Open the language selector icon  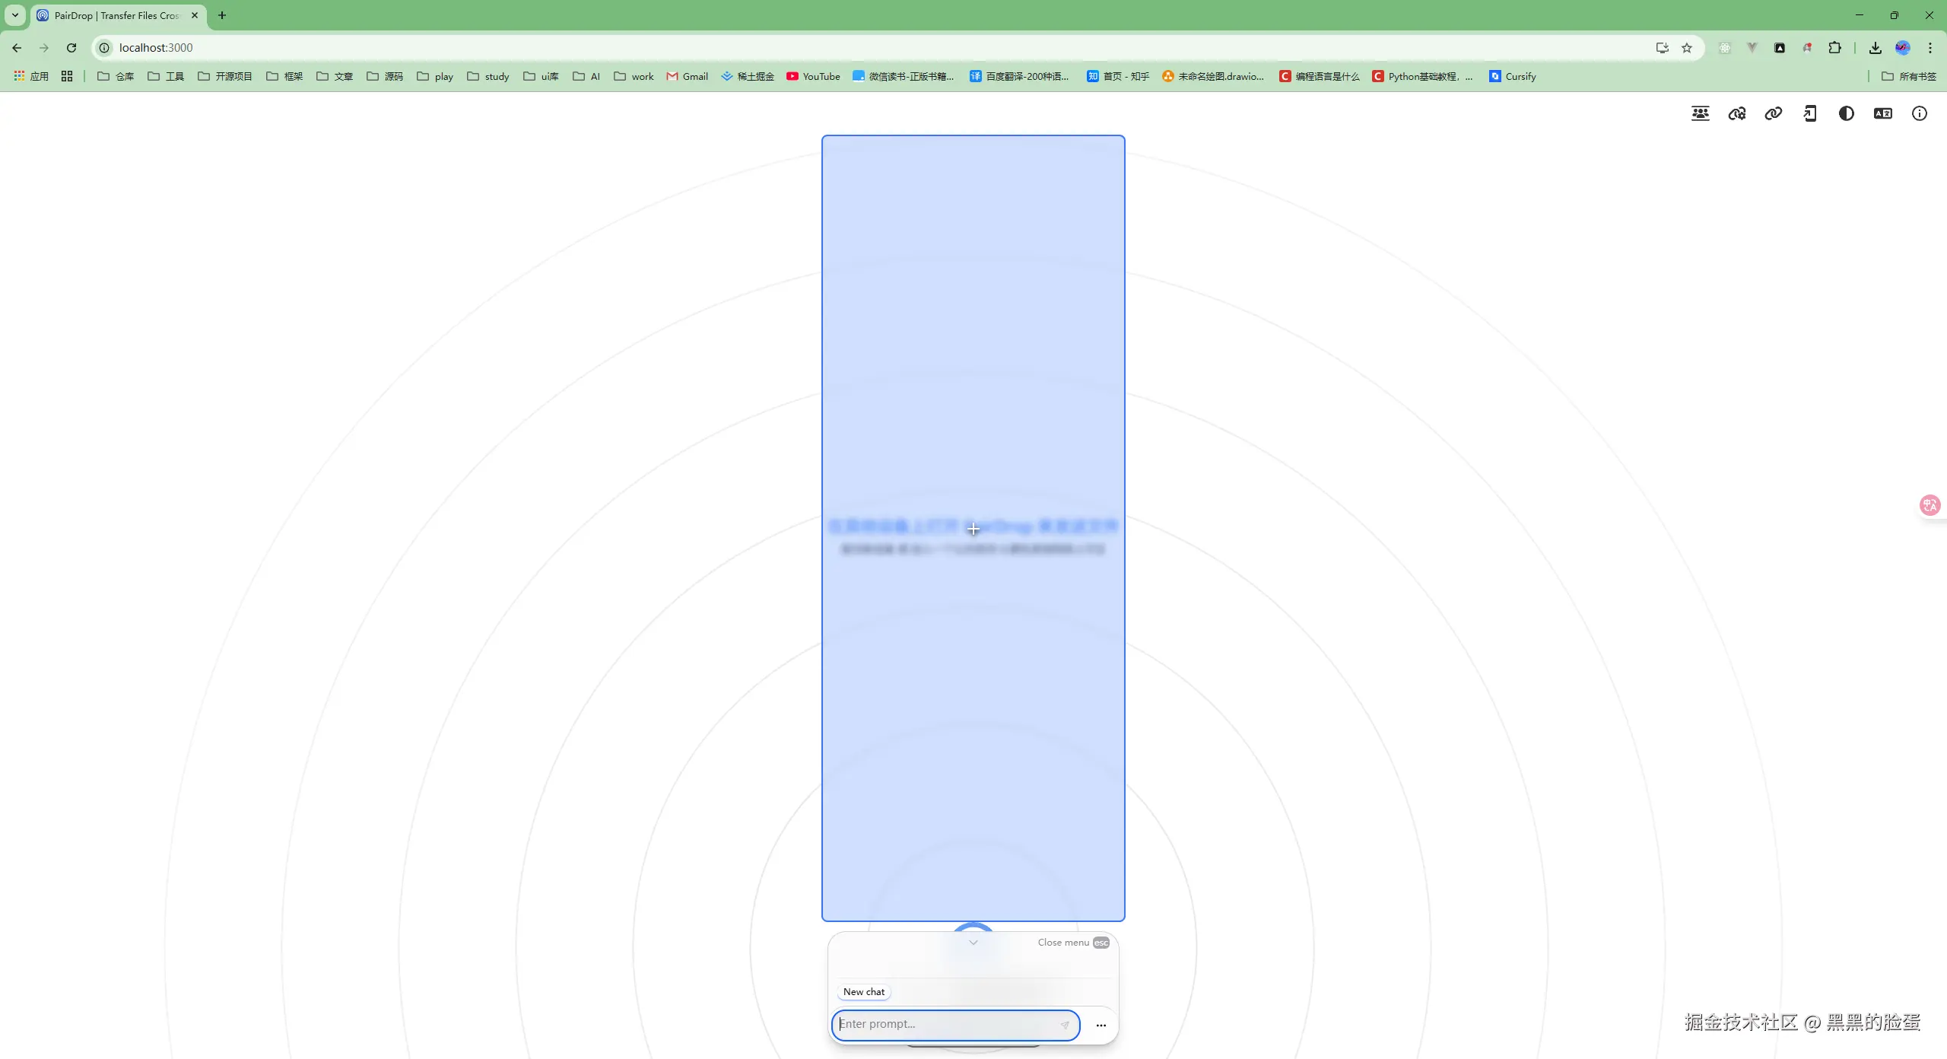1882,114
